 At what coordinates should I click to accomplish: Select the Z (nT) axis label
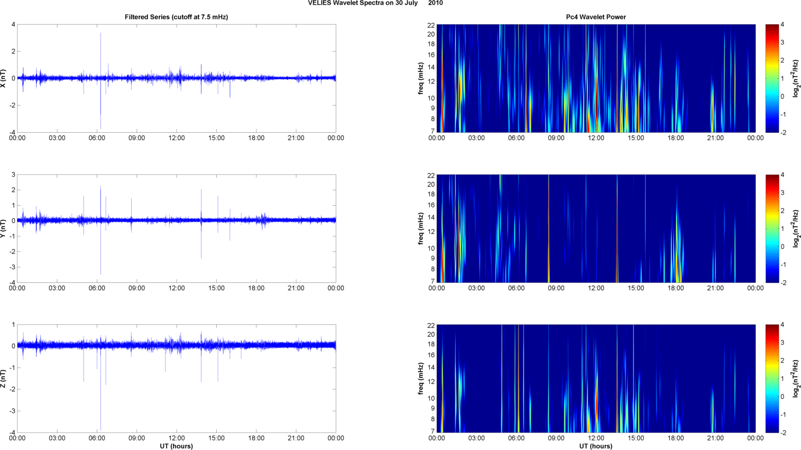point(4,379)
